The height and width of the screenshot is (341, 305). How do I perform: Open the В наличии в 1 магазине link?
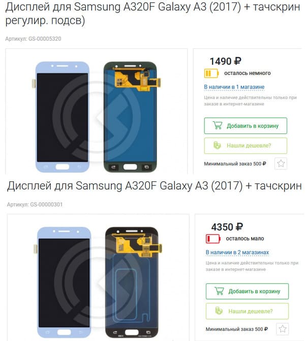click(x=234, y=87)
